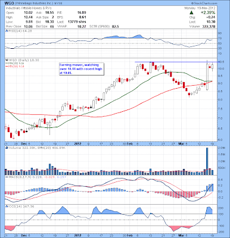Click the EPS value 0.61
This screenshot has height=238, width=230.
tap(82, 17)
